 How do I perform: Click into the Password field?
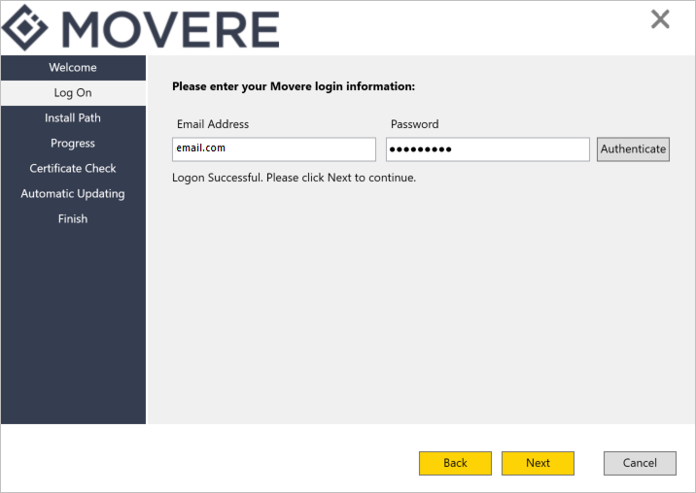(x=487, y=148)
